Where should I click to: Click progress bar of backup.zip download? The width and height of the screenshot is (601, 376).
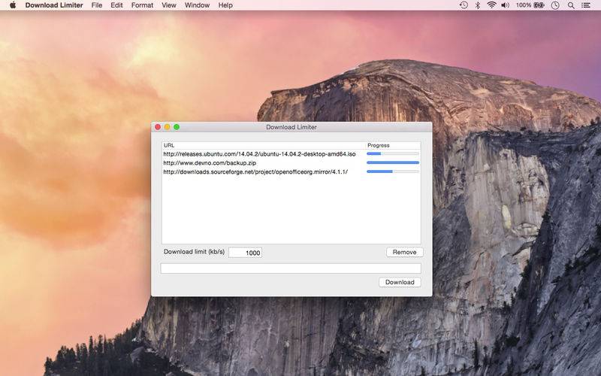[x=392, y=162]
